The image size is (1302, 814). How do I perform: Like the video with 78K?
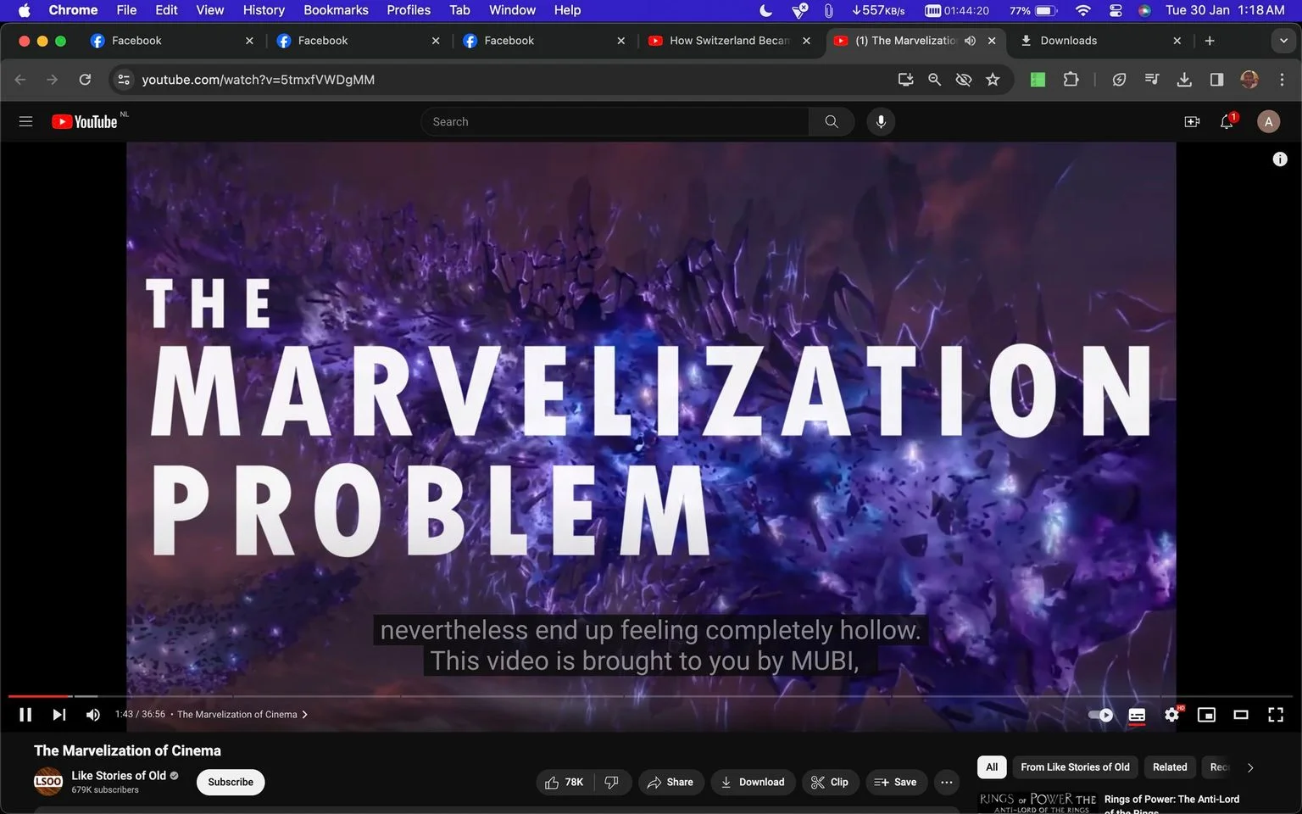(x=565, y=782)
